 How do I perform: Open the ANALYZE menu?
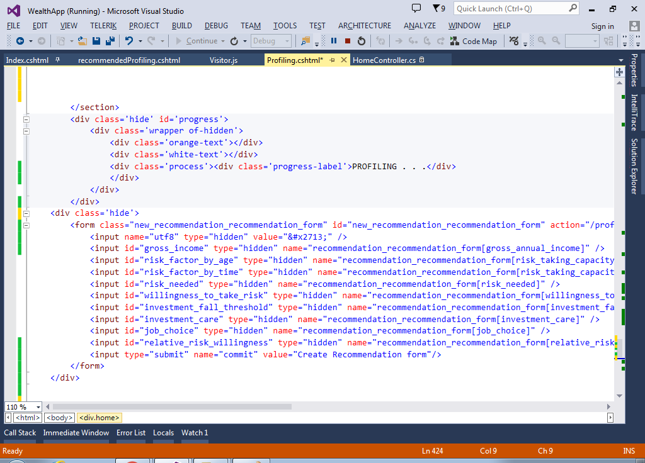coord(420,25)
